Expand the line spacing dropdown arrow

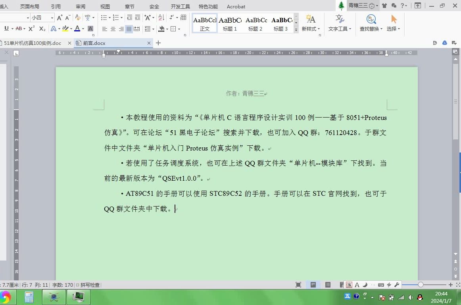click(153, 29)
